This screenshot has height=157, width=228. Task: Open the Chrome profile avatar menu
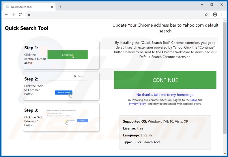coord(215,14)
